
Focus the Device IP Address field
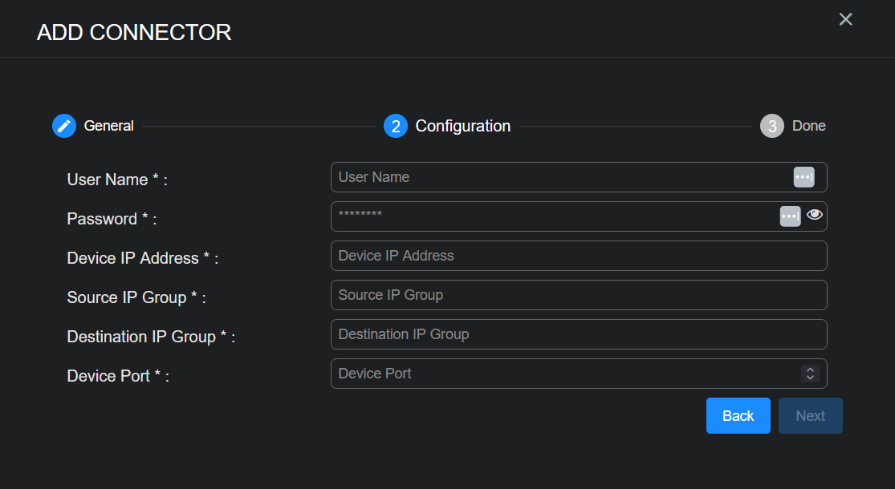click(x=562, y=255)
